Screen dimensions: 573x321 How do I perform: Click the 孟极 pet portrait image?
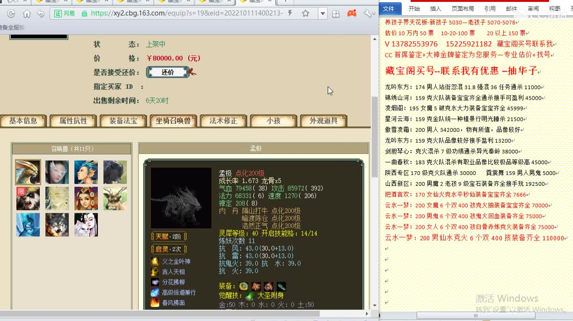point(181,198)
